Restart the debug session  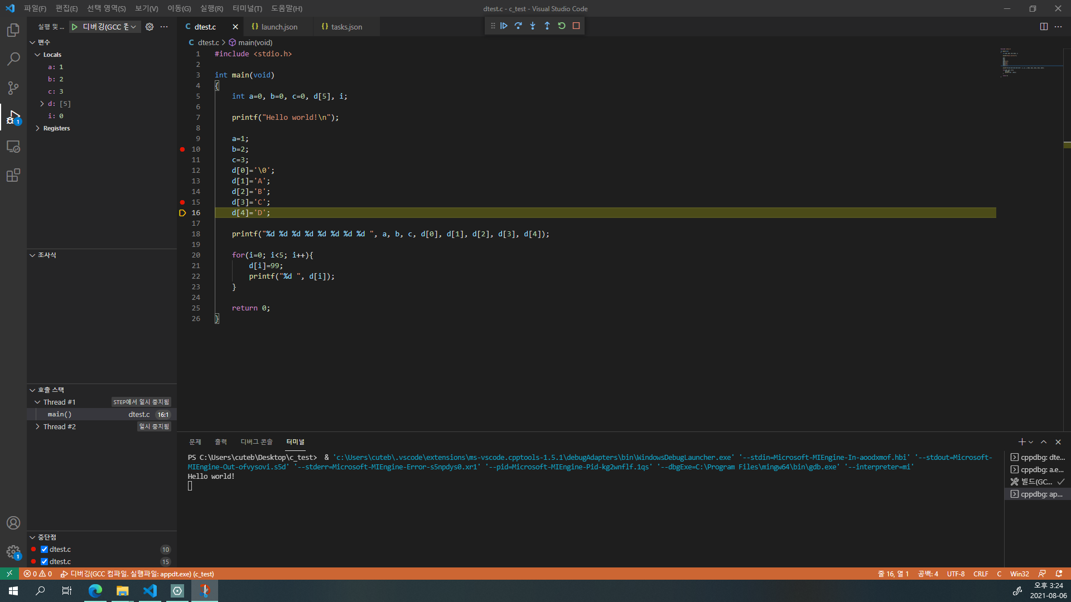pos(562,26)
